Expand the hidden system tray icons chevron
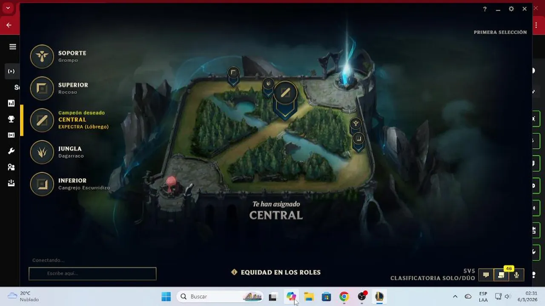 coord(455,297)
